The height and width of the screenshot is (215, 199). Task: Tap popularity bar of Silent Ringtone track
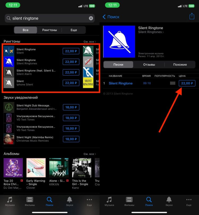pyautogui.click(x=173, y=83)
